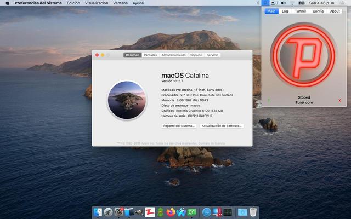Open the volume control in menu bar
The height and width of the screenshot is (219, 351).
point(284,3)
